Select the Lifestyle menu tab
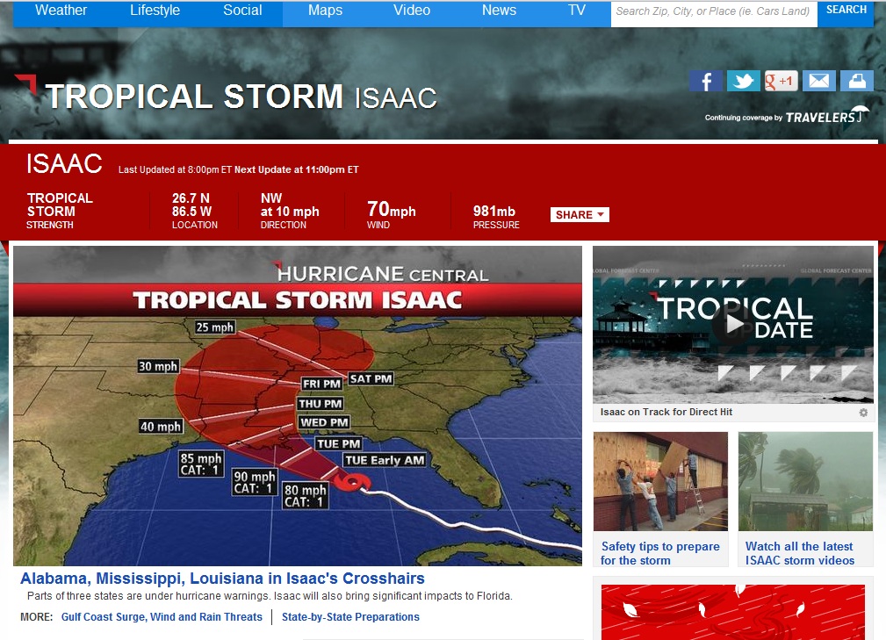Screen dimensions: 886x640 tap(155, 11)
